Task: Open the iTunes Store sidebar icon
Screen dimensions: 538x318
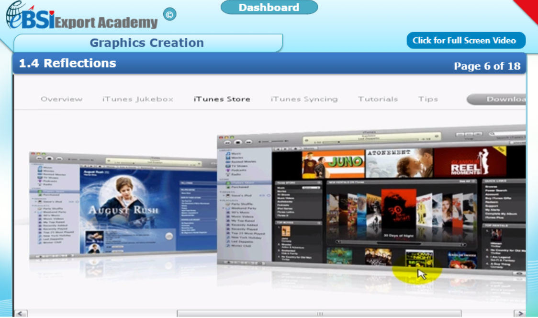Action: (x=228, y=182)
